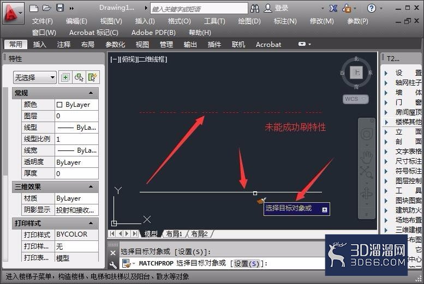Click the 材质 ByLayer value
Screen dimensions: 424x284
pyautogui.click(x=76, y=198)
